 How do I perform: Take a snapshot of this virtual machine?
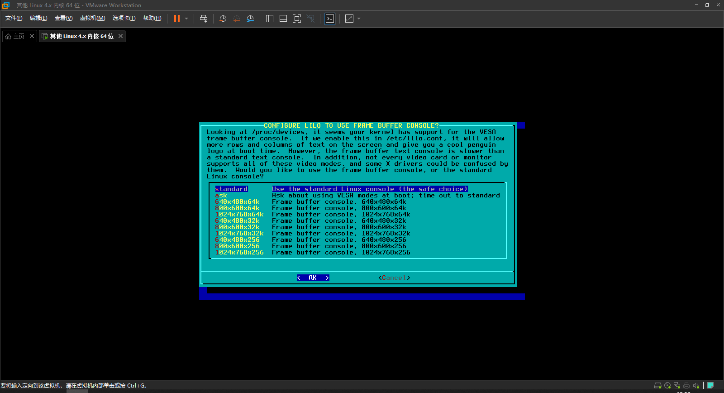223,19
